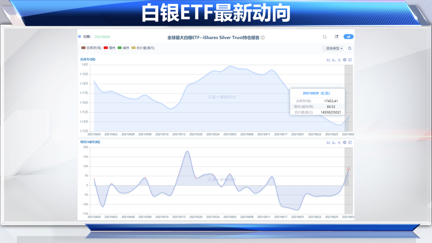The width and height of the screenshot is (432, 243).
Task: Click the info icon after the report title
Action: pyautogui.click(x=263, y=37)
